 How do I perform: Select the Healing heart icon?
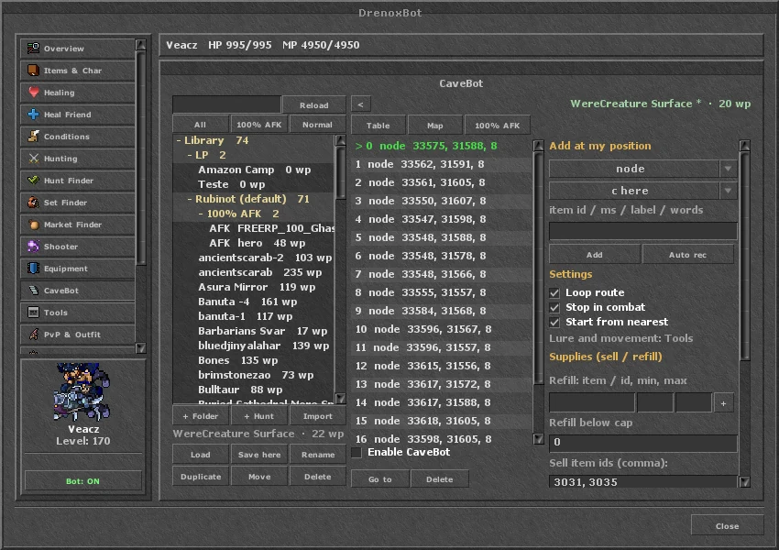pos(33,92)
